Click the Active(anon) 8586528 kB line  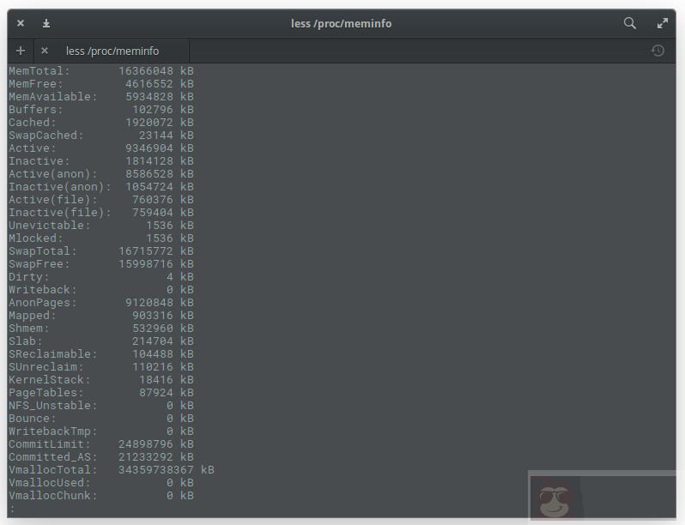click(101, 173)
